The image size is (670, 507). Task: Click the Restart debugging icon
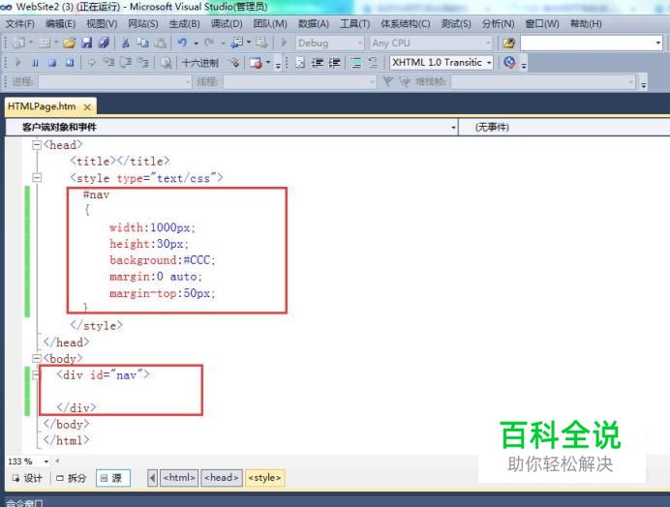[x=70, y=63]
